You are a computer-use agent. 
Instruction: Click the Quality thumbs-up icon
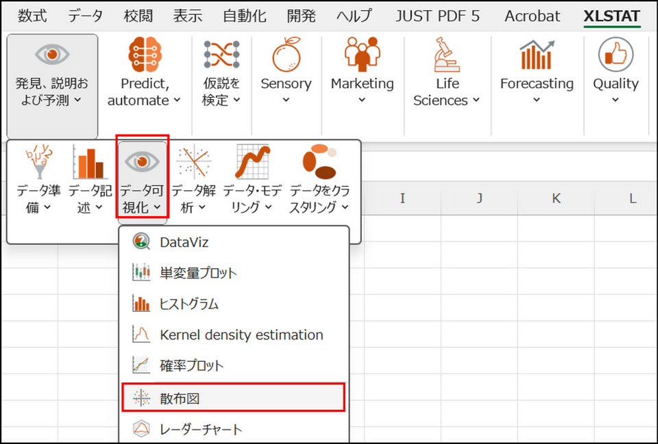point(616,55)
